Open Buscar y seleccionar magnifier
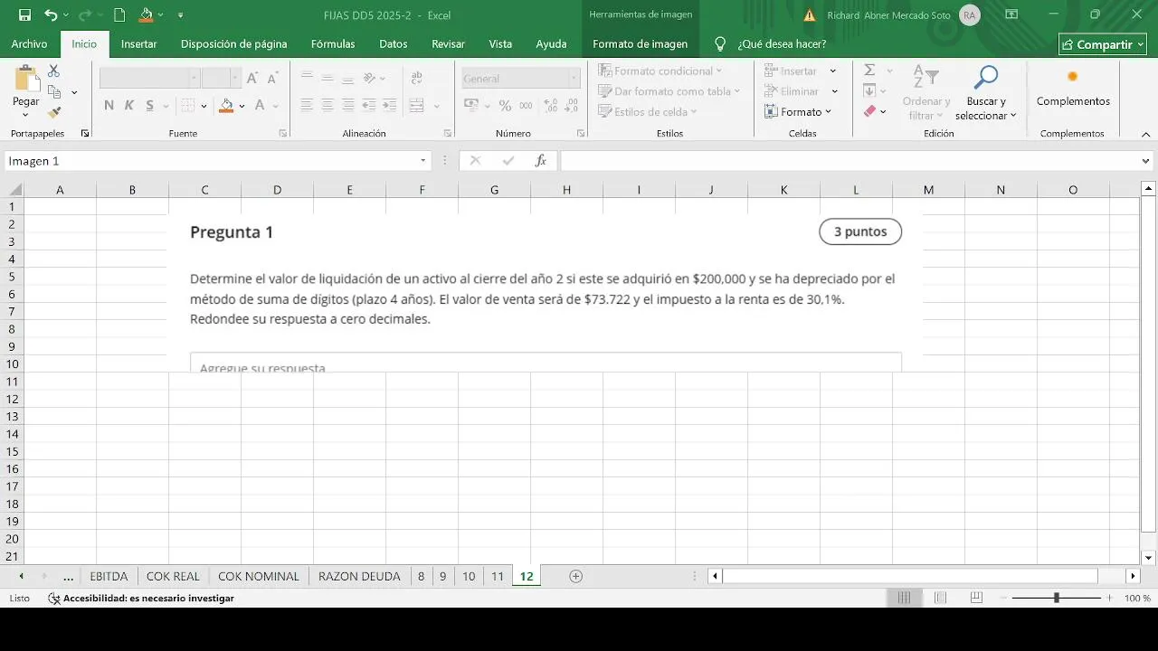This screenshot has width=1158, height=651. tap(986, 78)
